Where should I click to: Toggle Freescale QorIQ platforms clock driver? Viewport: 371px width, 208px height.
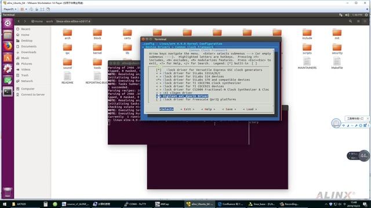point(196,99)
